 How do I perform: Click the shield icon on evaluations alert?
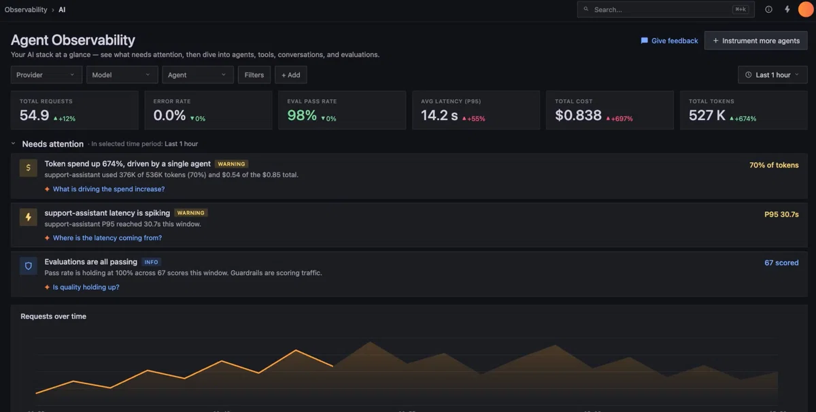point(29,266)
